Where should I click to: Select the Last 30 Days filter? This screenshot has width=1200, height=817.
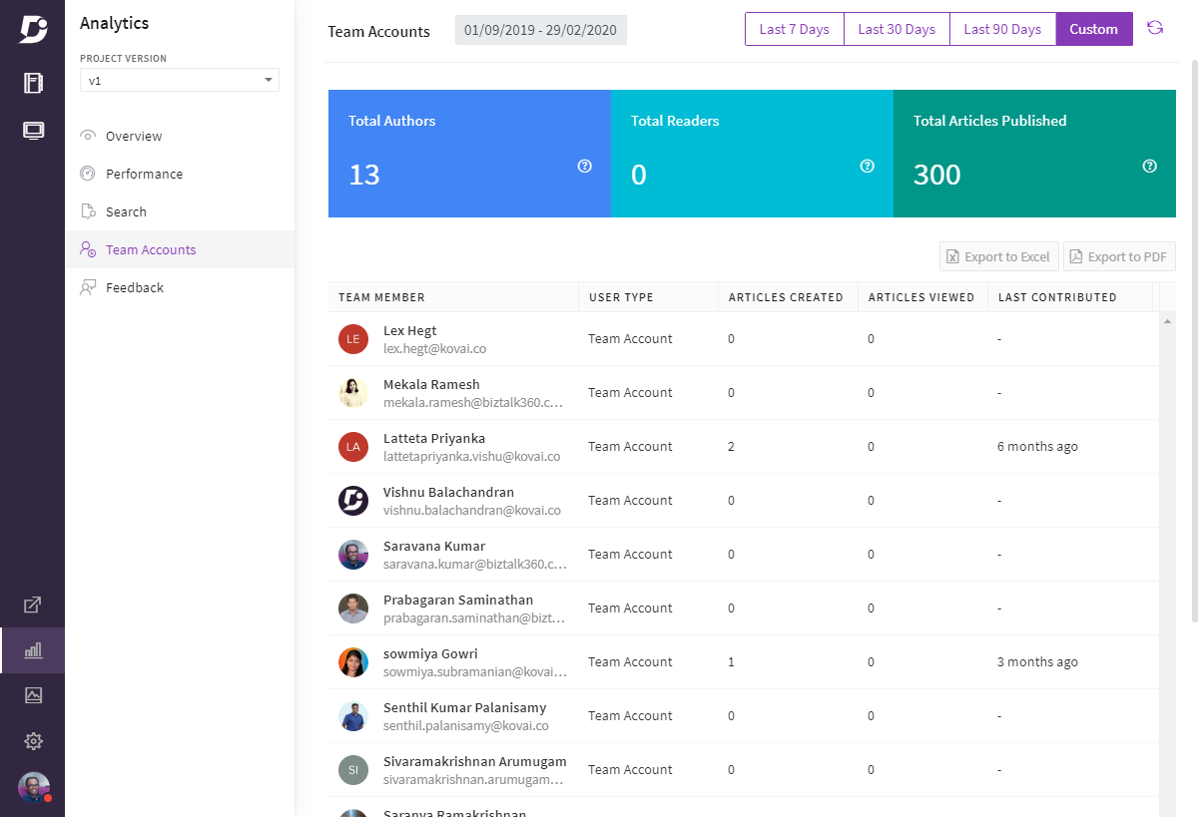tap(896, 29)
